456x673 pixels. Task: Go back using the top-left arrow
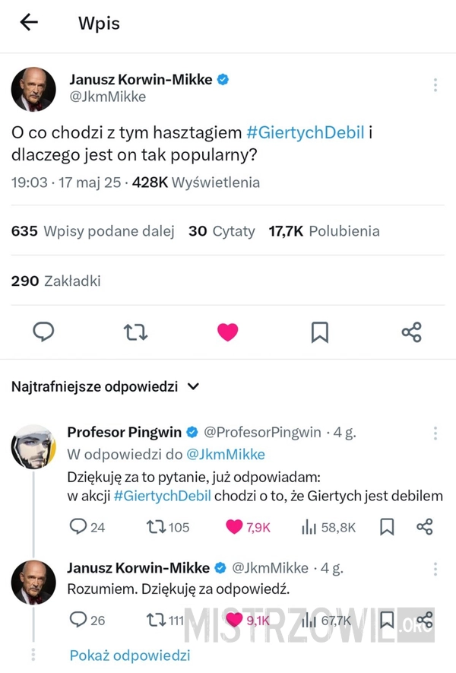coord(29,23)
